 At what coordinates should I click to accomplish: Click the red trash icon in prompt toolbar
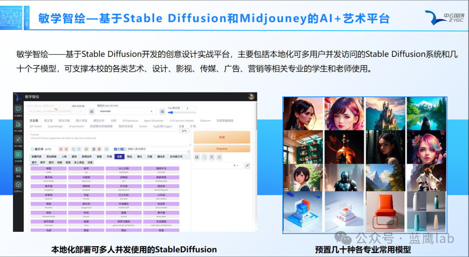click(x=99, y=149)
